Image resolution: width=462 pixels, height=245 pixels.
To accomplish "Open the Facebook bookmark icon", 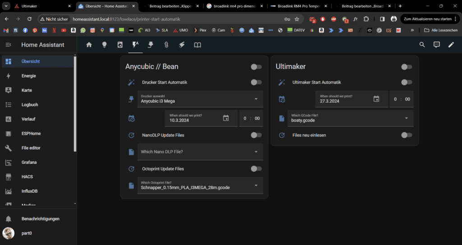I will click(25, 30).
